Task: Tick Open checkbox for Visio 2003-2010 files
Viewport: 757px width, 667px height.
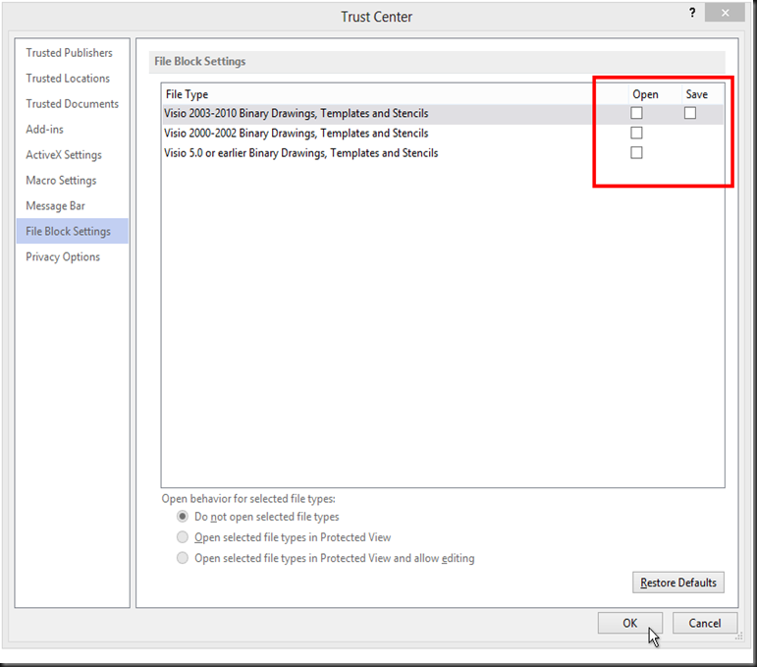Action: point(636,113)
